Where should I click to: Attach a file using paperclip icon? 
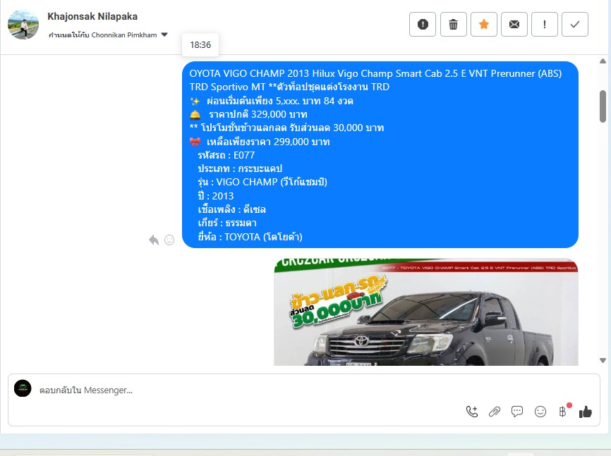coord(495,412)
